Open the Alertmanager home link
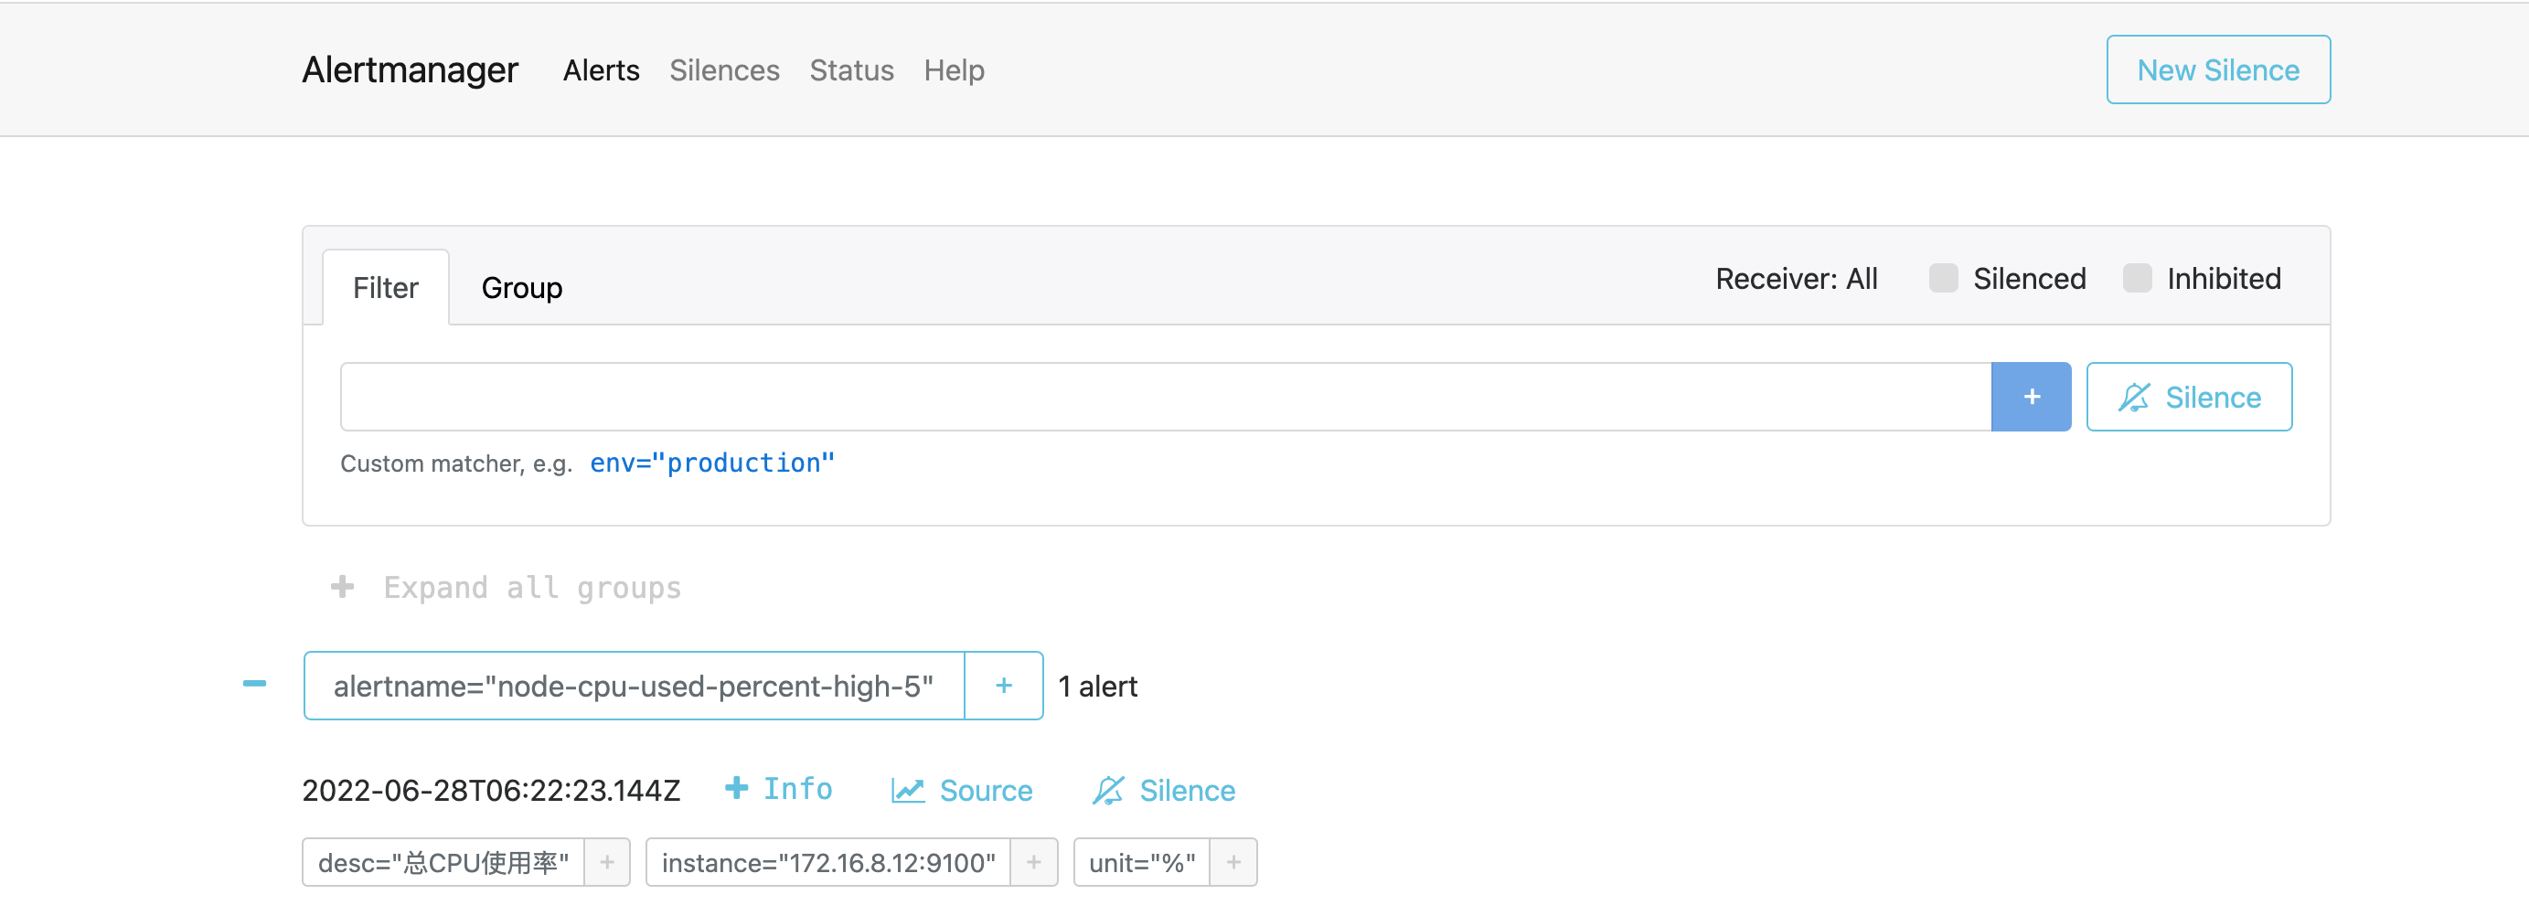Viewport: 2529px width, 916px height. [410, 69]
